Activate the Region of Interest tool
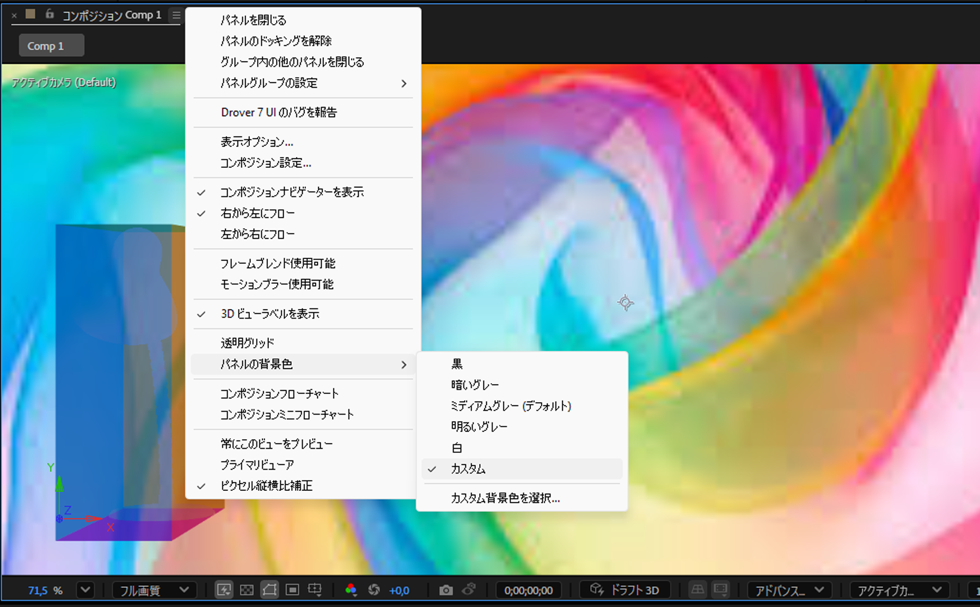The height and width of the screenshot is (607, 980). (x=293, y=590)
